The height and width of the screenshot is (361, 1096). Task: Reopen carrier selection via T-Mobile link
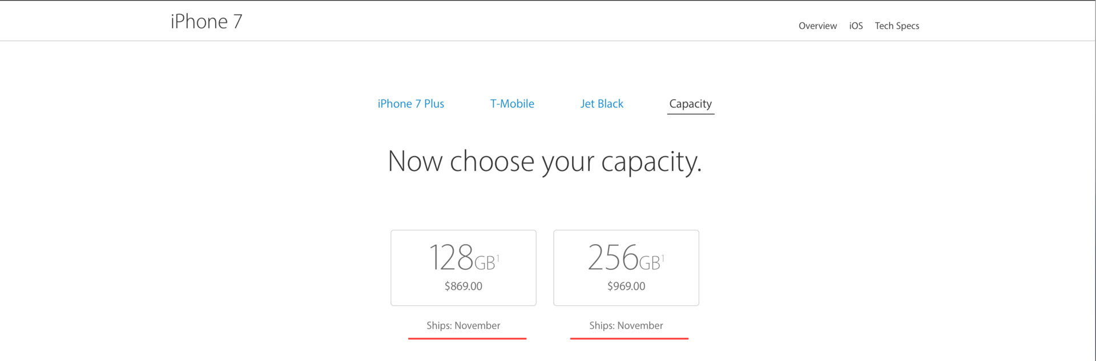(x=512, y=104)
